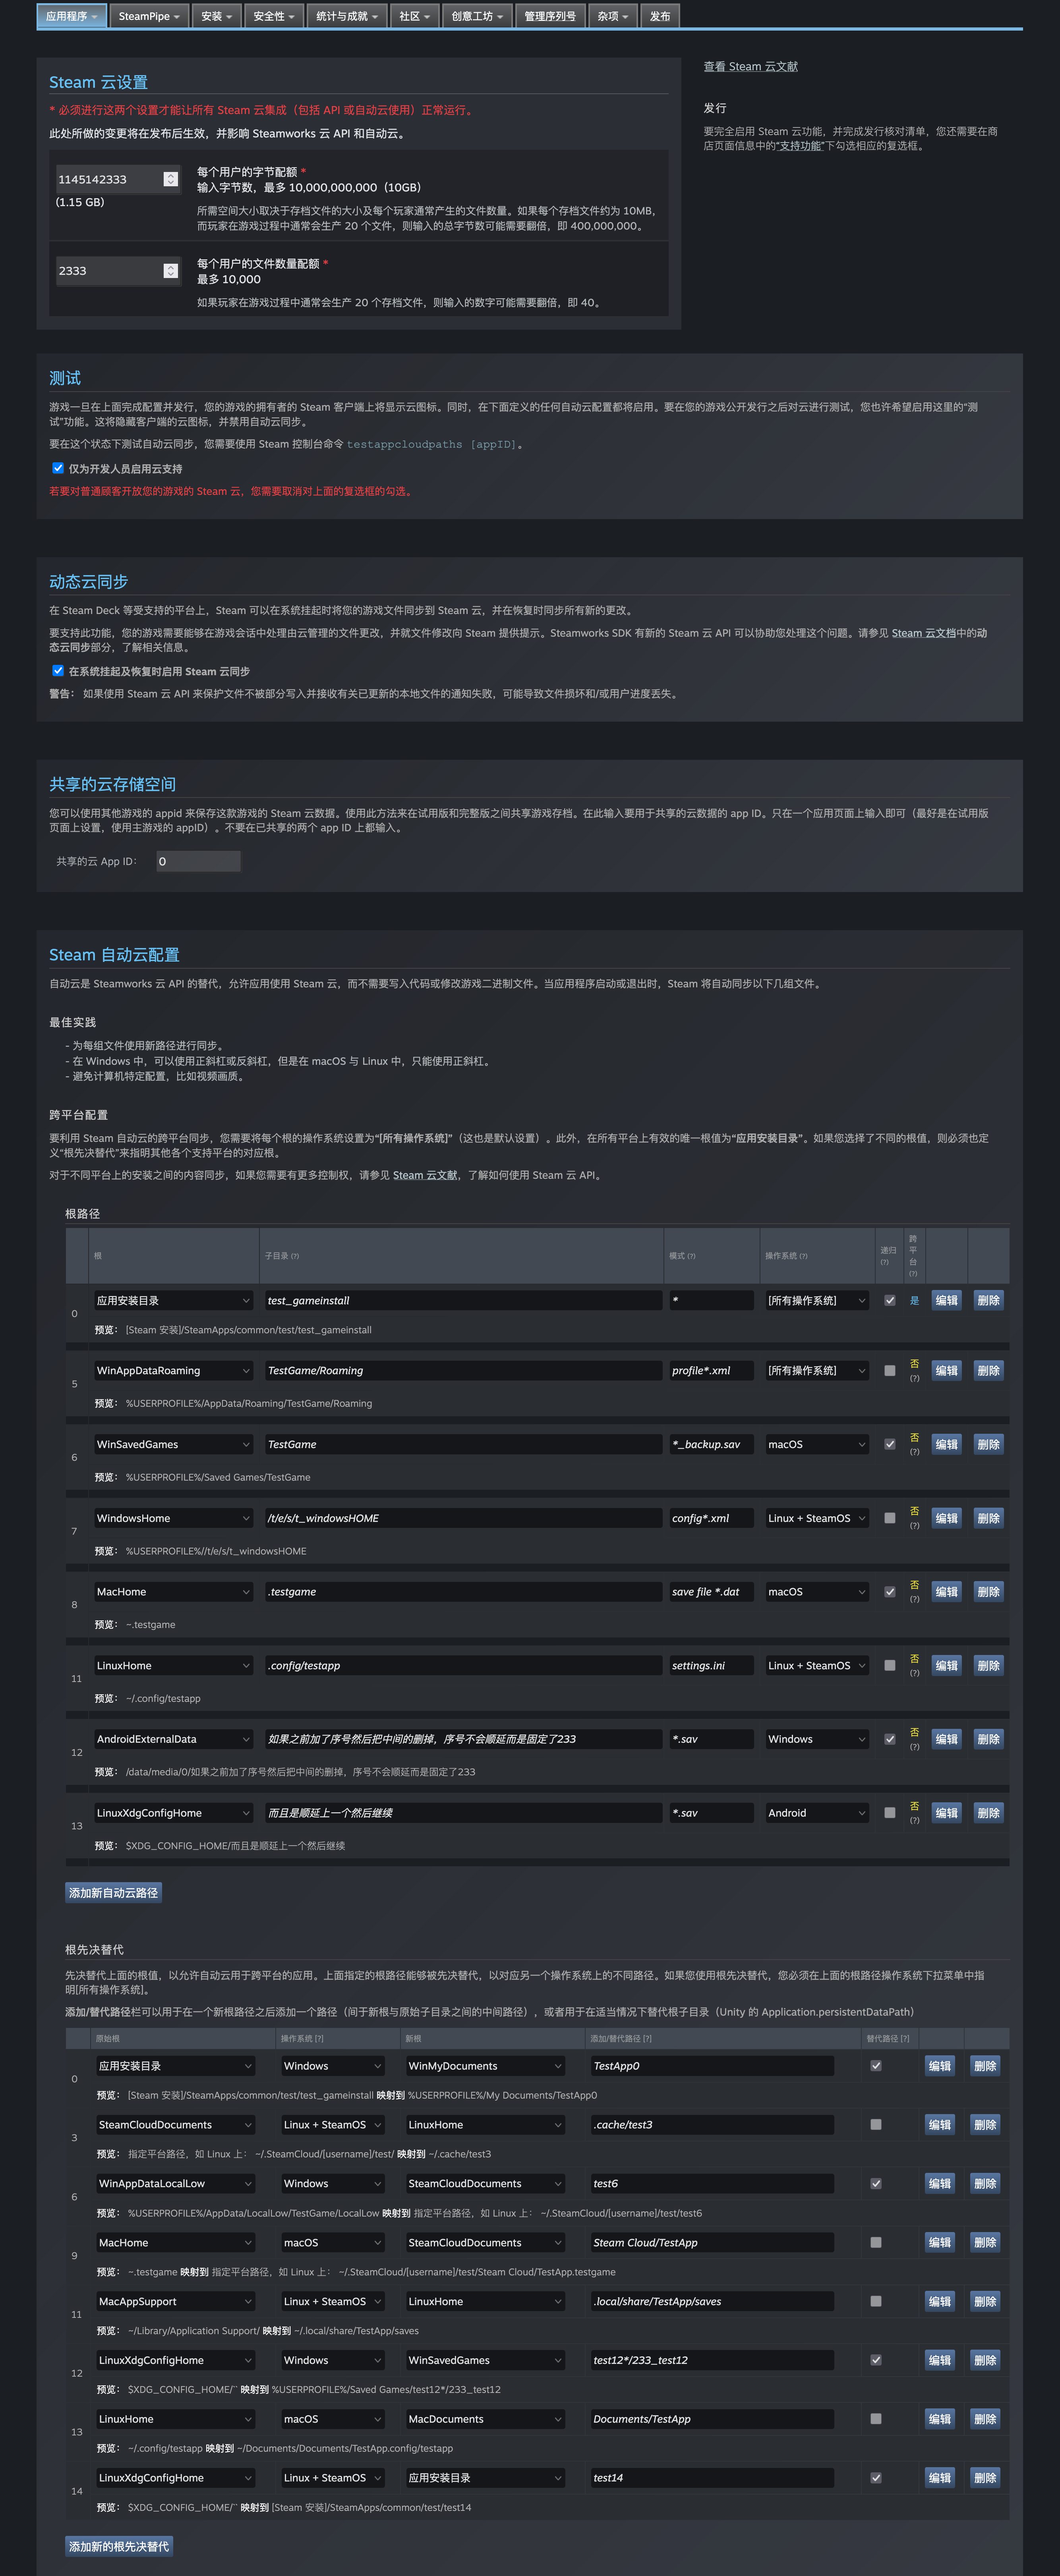Click the file count quota spinner
This screenshot has width=1060, height=2576.
point(171,271)
